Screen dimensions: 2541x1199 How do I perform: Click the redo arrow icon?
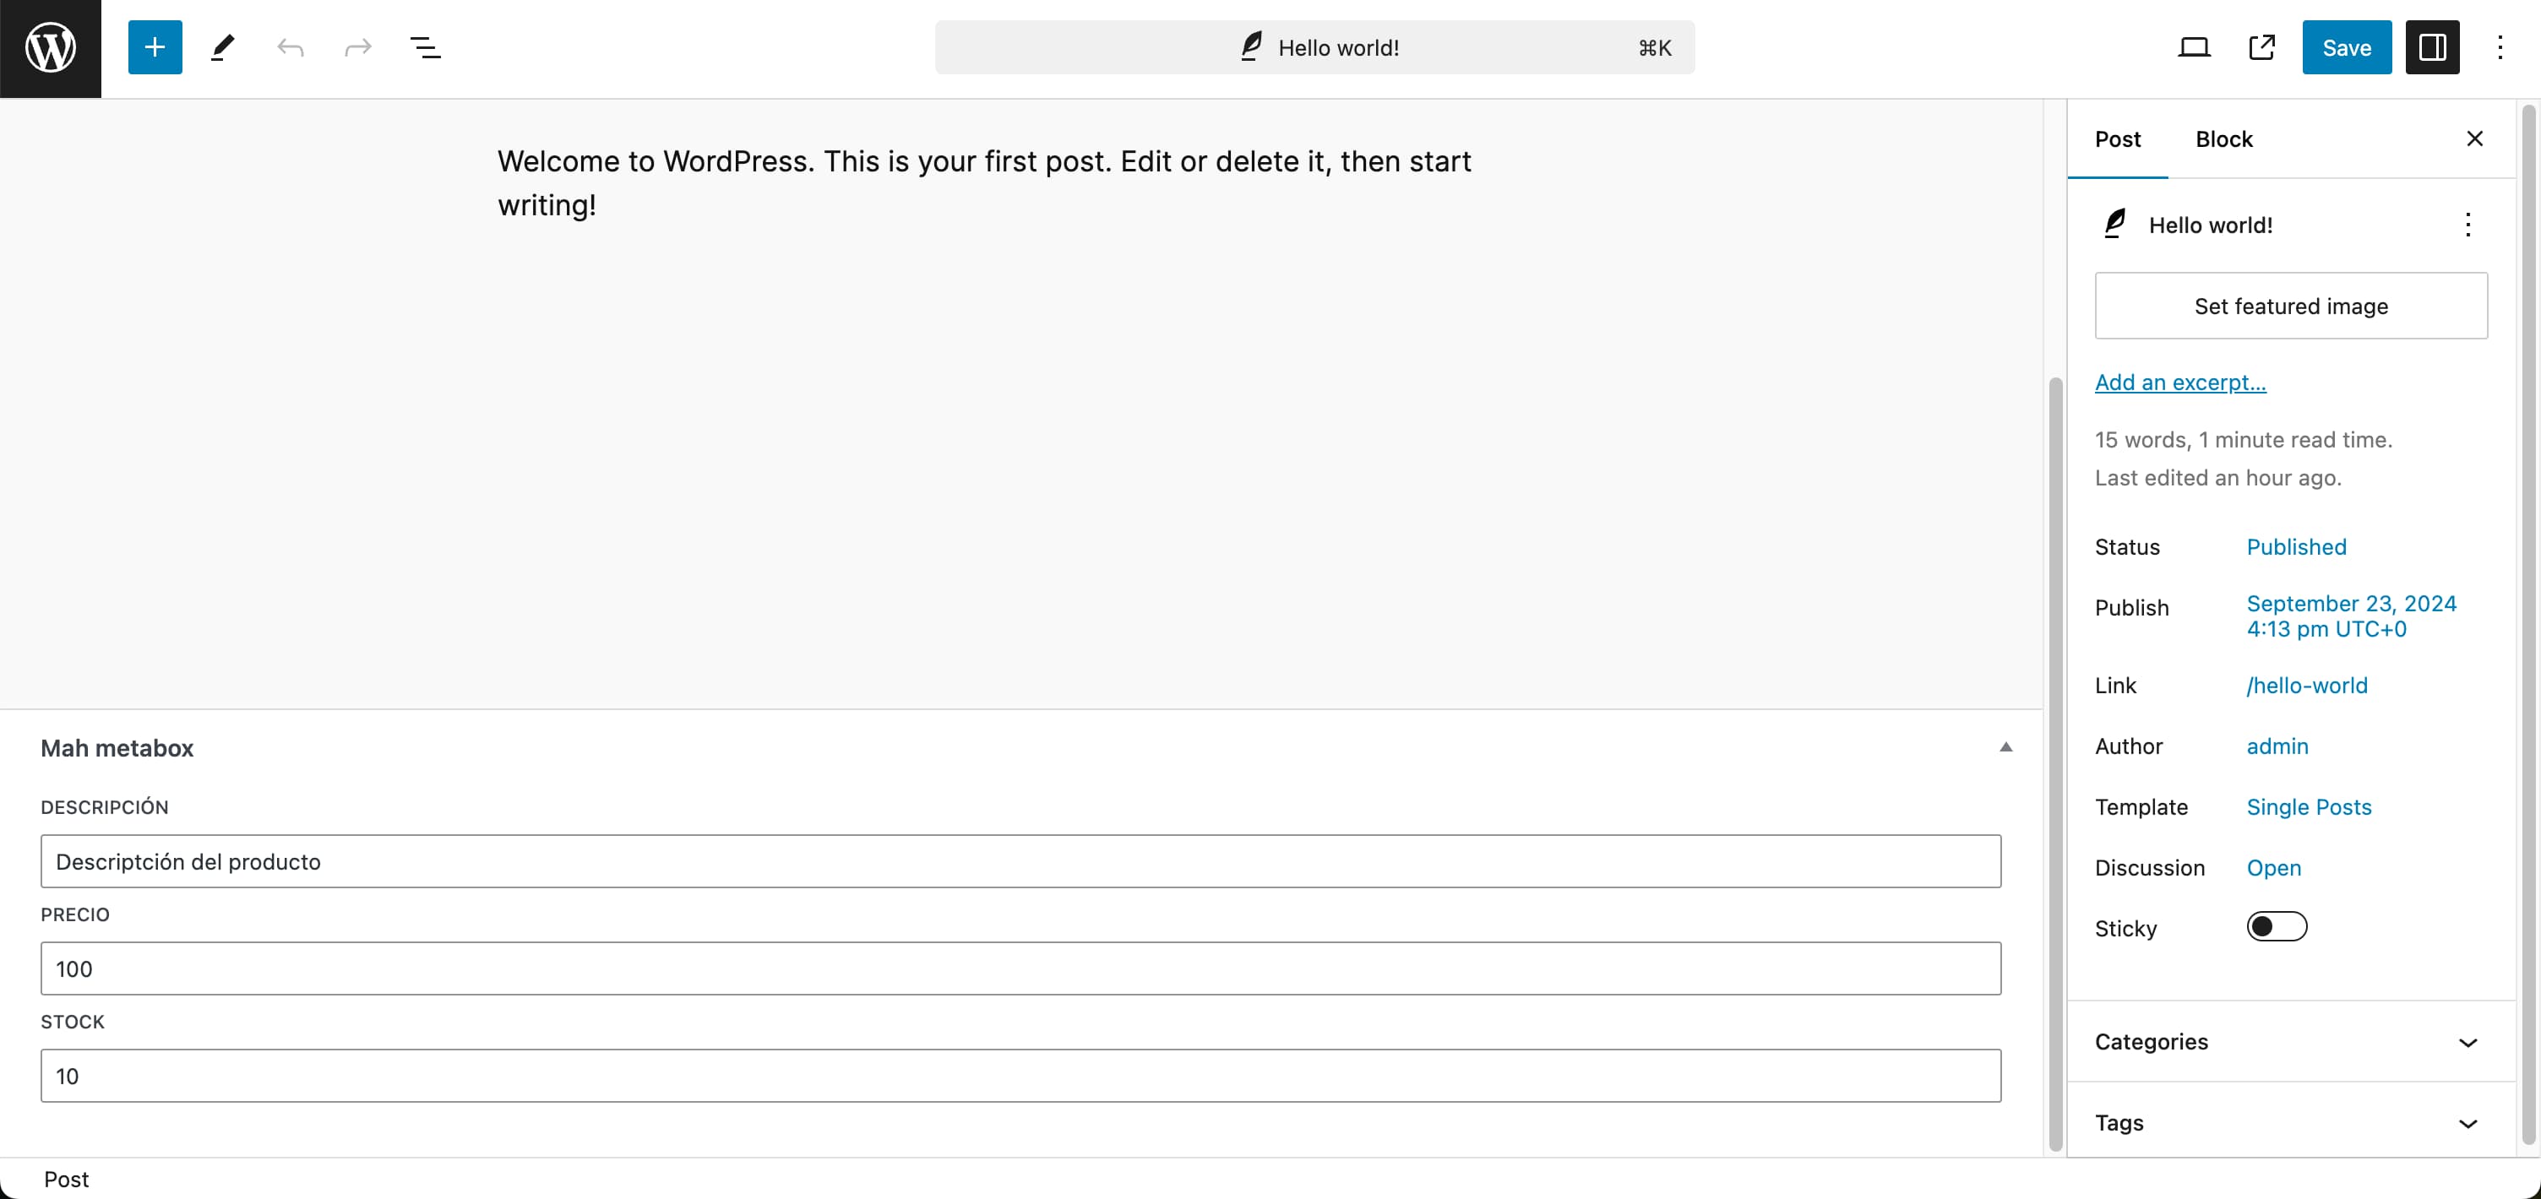(x=356, y=47)
